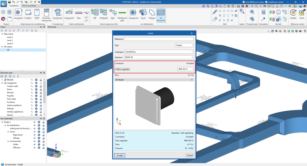Viewport: 307px width, 166px height.
Task: Select the Fittings tool
Action: coord(152,14)
